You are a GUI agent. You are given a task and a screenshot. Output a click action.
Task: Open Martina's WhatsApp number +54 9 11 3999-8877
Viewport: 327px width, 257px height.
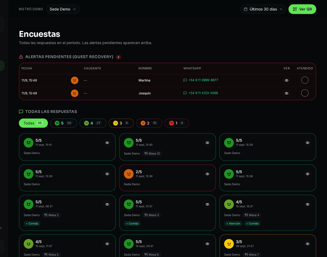(201, 80)
